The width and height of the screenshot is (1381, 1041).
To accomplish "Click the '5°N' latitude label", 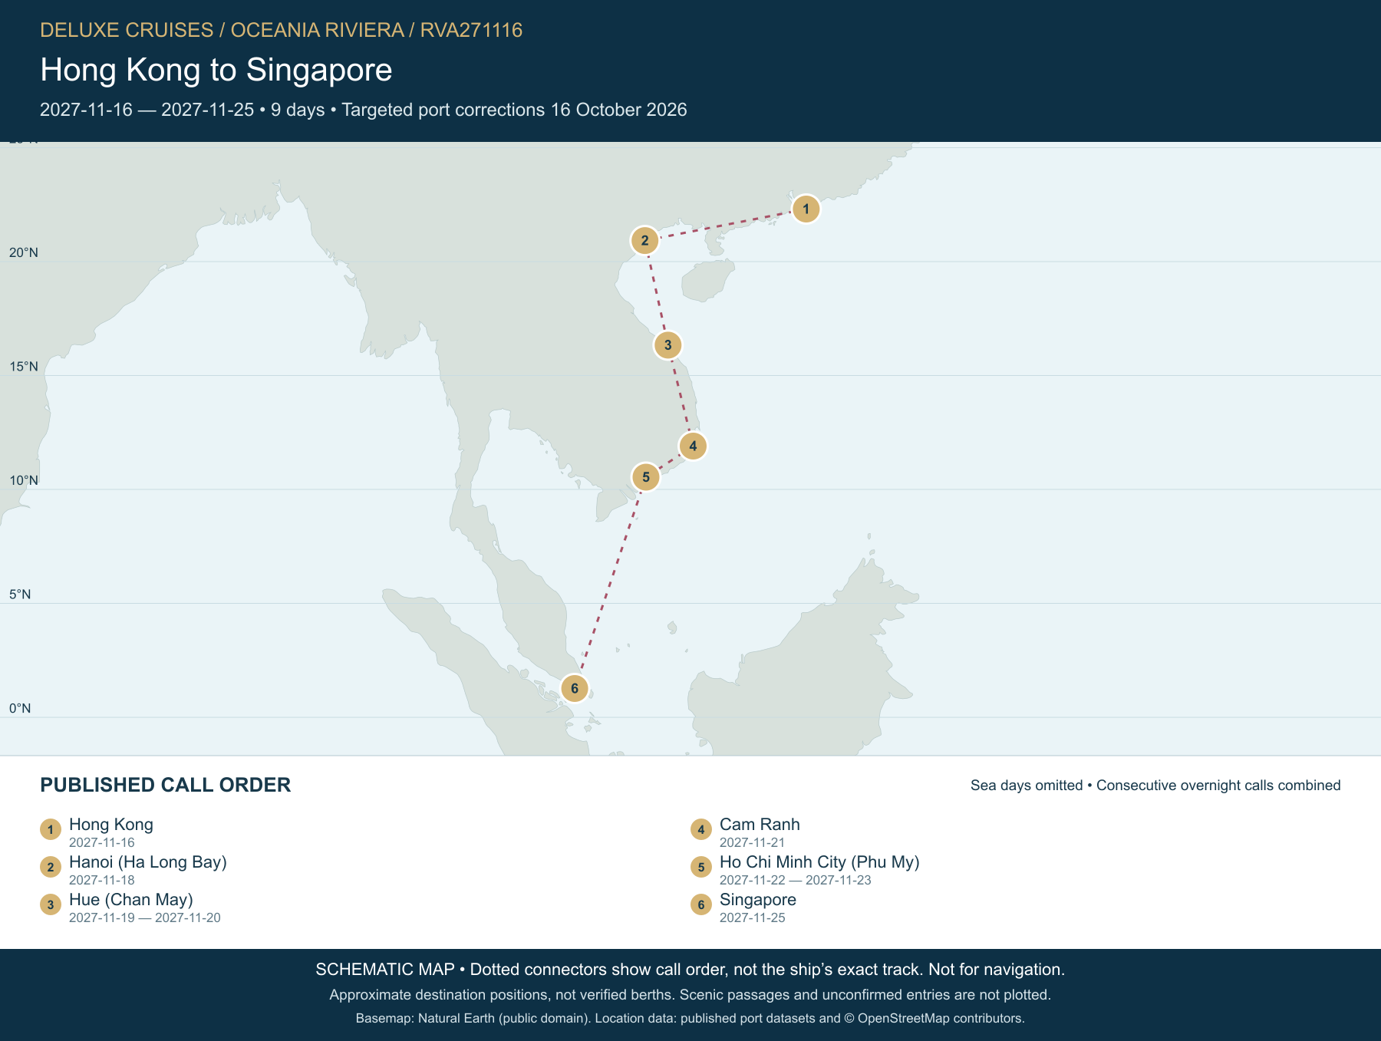I will coord(20,595).
